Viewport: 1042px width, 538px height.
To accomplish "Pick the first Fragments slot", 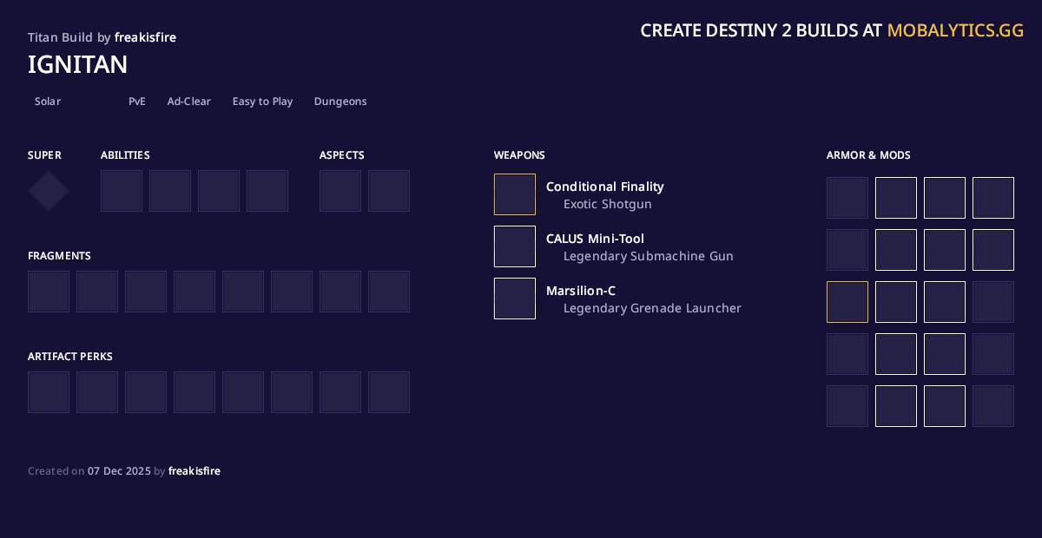I will (49, 292).
